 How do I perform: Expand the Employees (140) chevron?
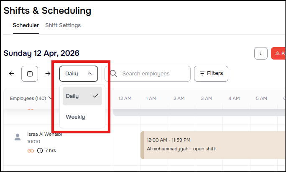coord(51,98)
